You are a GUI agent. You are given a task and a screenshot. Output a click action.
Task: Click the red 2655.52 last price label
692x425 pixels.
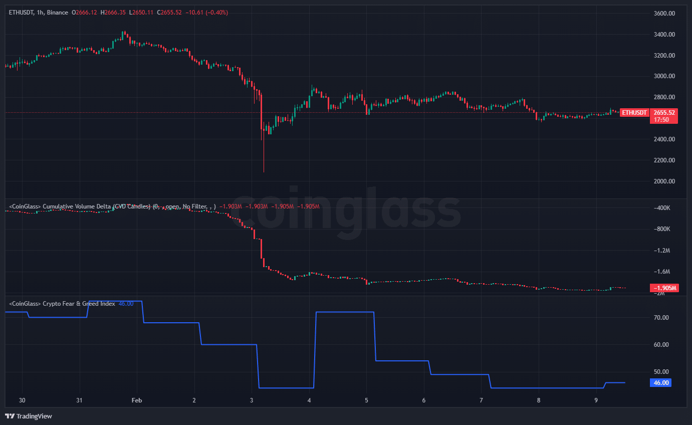point(664,113)
